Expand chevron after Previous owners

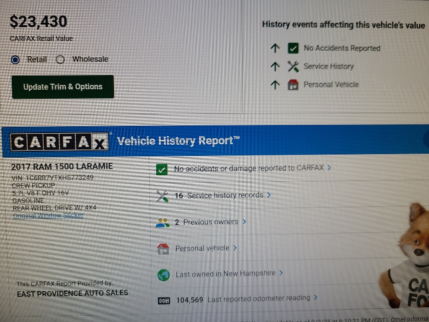(244, 221)
